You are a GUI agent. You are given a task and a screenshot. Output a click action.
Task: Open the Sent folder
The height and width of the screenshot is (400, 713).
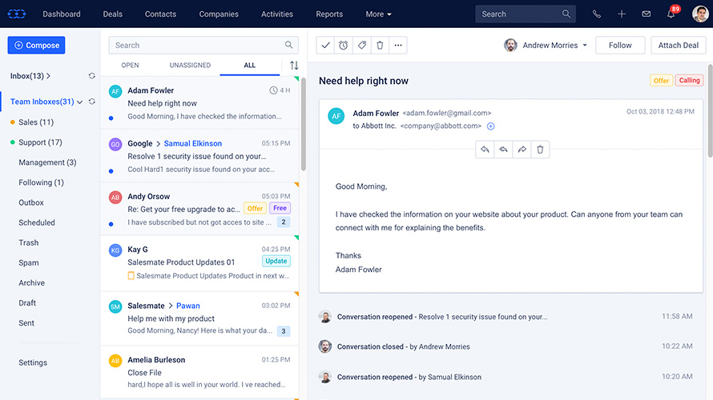[x=26, y=323]
